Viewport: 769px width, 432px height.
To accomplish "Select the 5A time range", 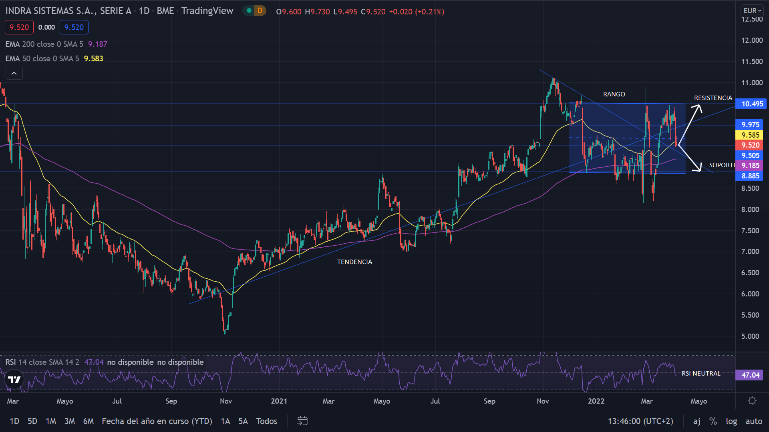I will [243, 421].
